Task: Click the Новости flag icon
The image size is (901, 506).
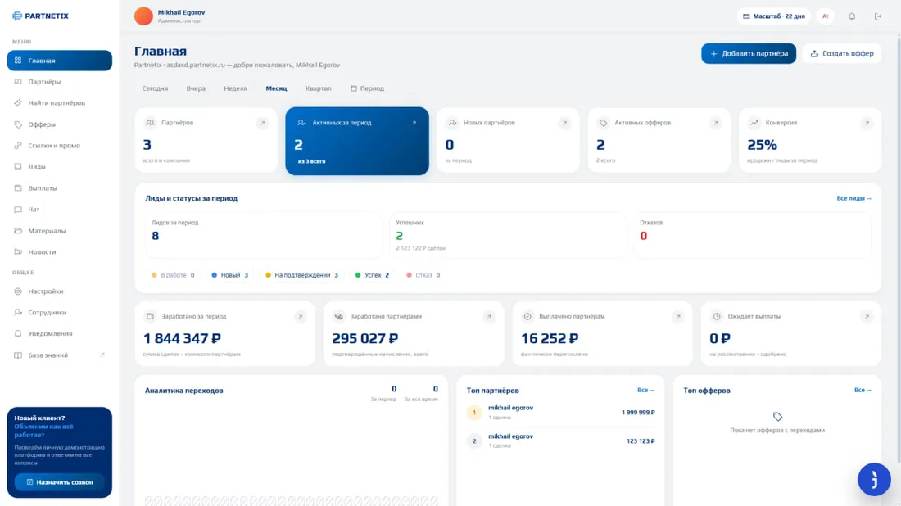Action: [x=18, y=251]
